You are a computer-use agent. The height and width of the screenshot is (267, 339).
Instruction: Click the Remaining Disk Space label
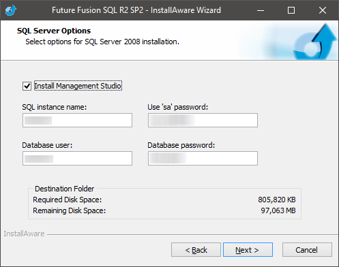(x=70, y=210)
